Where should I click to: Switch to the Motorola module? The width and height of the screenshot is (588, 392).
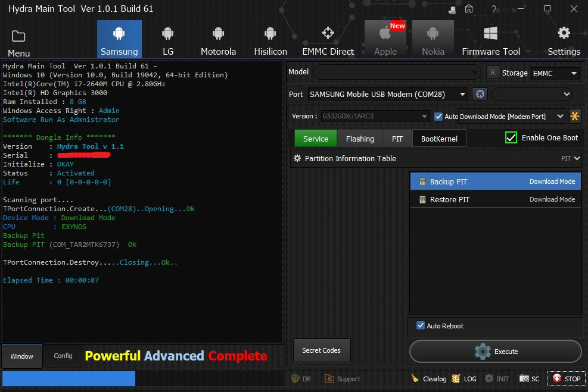218,39
